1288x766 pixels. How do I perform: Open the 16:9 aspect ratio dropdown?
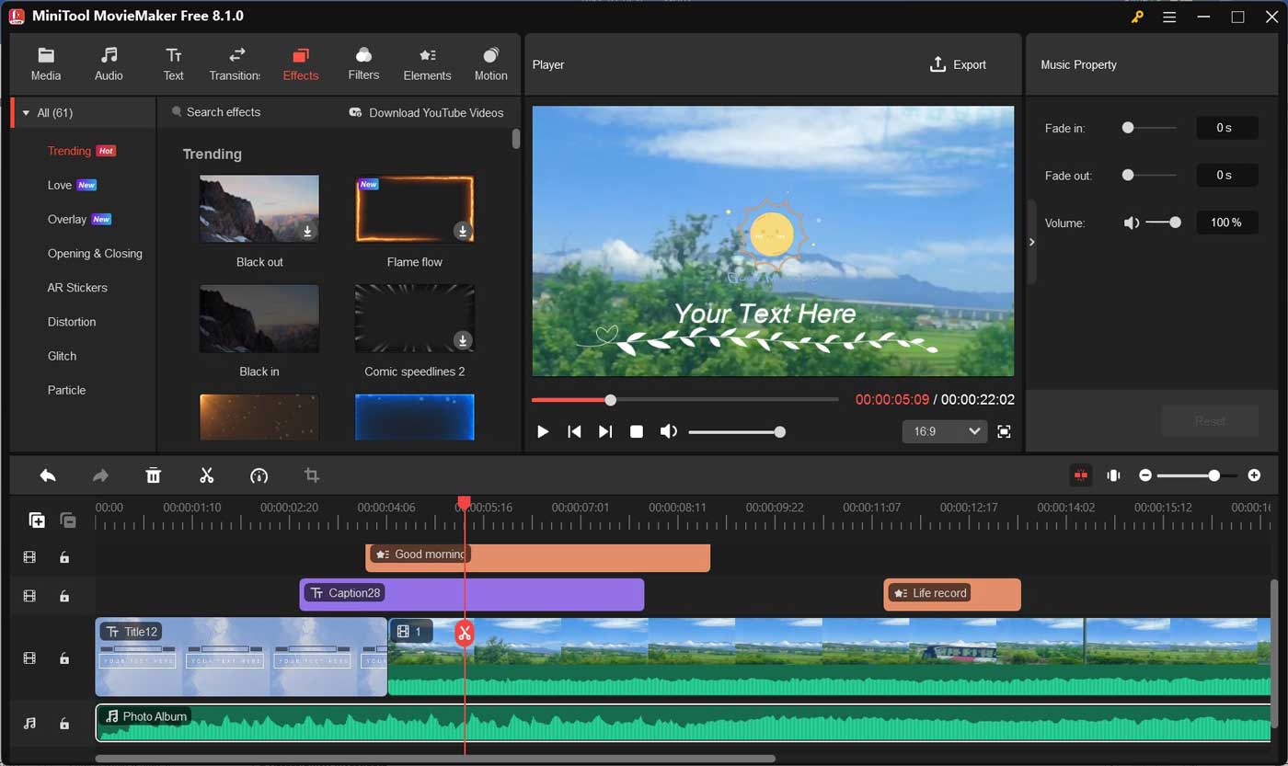pyautogui.click(x=945, y=431)
